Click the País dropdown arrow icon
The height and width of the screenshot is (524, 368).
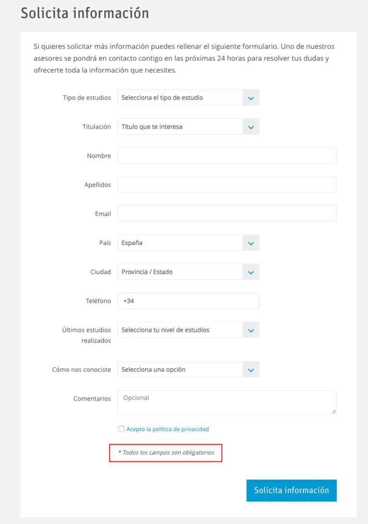coord(250,242)
